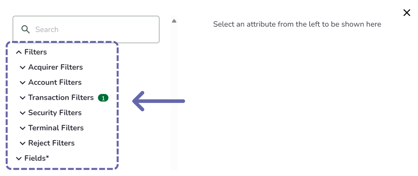Expand the Terminal Filters chevron

click(22, 128)
